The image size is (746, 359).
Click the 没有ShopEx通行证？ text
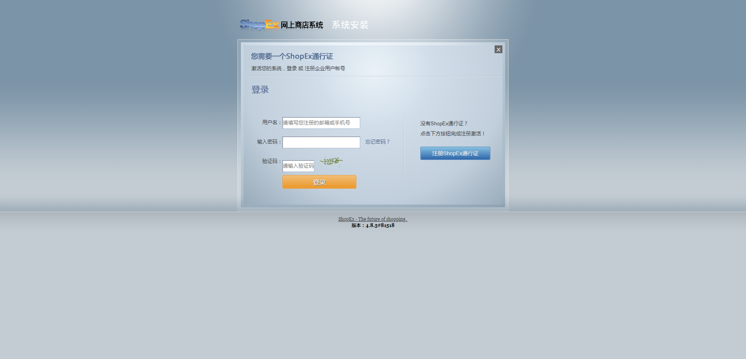point(444,123)
